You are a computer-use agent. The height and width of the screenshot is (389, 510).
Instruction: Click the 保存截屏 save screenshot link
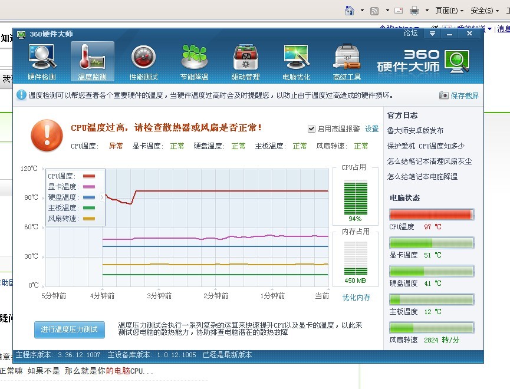click(x=465, y=95)
